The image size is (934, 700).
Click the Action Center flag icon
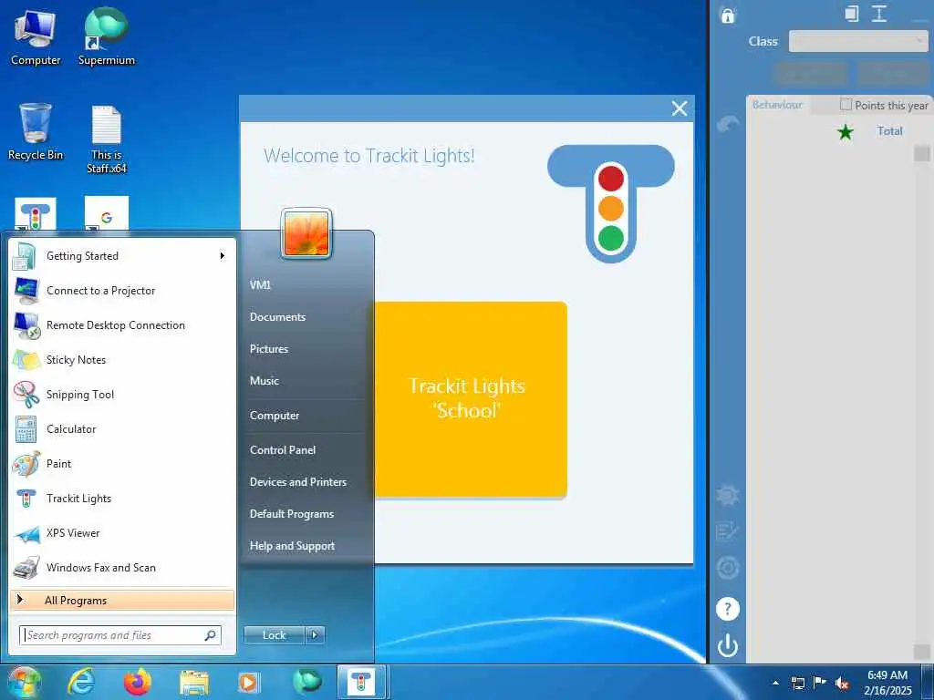tap(820, 682)
